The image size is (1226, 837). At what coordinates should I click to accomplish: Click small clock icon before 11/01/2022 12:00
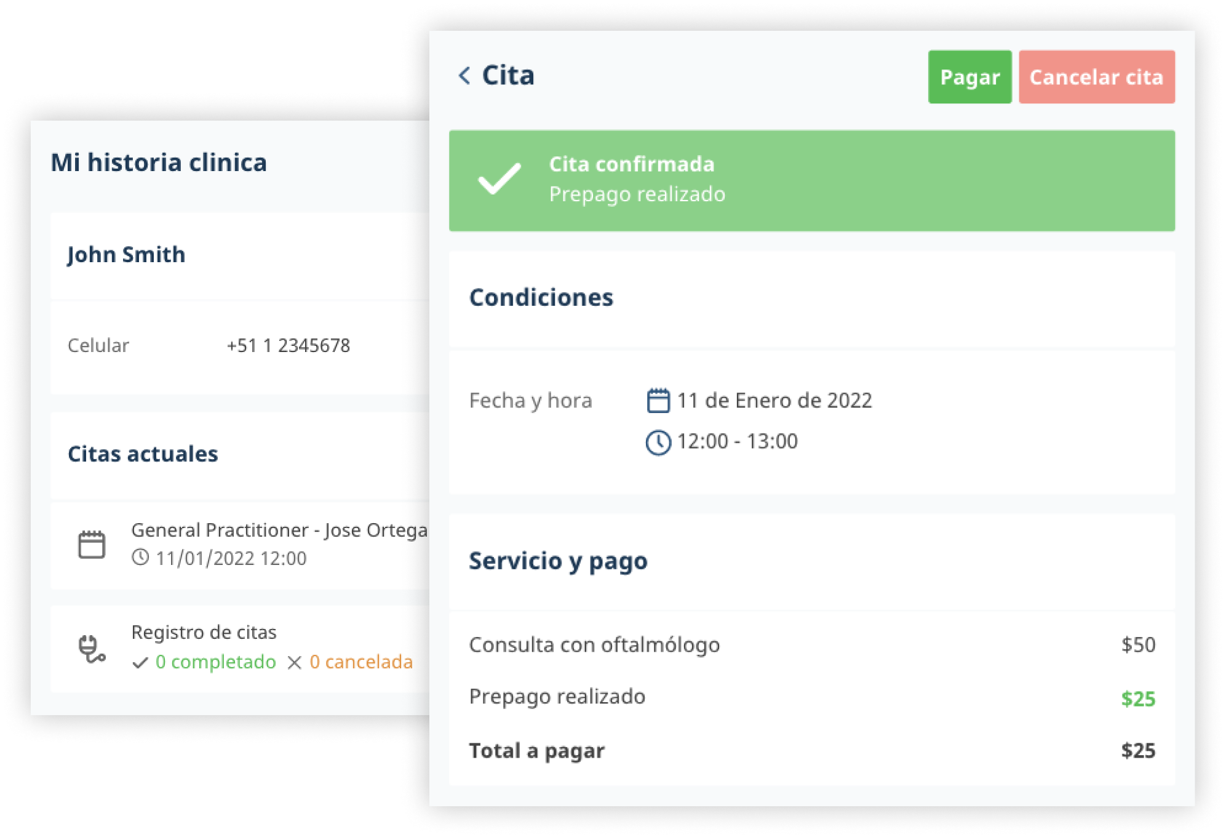(140, 558)
